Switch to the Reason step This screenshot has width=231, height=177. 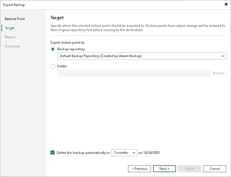pyautogui.click(x=10, y=37)
